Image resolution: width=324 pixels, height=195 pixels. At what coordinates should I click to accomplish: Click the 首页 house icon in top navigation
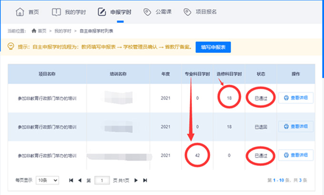coord(19,11)
